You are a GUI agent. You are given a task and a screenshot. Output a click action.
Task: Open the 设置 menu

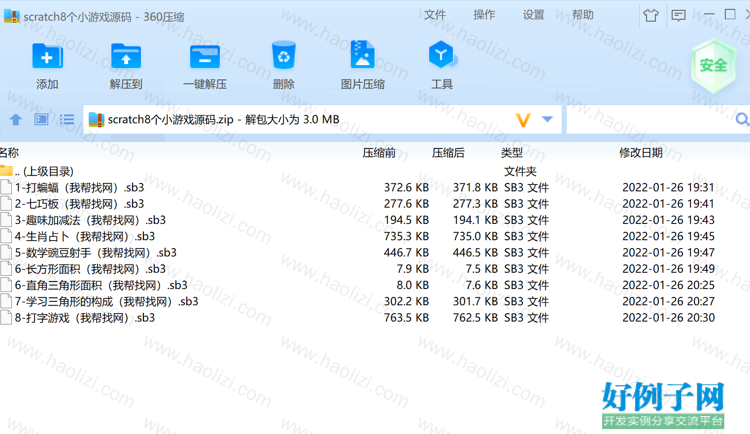[533, 15]
